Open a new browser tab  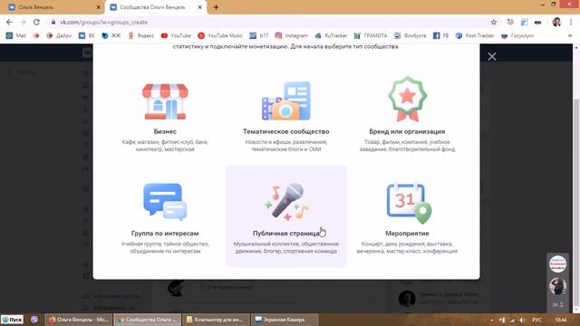pyautogui.click(x=216, y=7)
